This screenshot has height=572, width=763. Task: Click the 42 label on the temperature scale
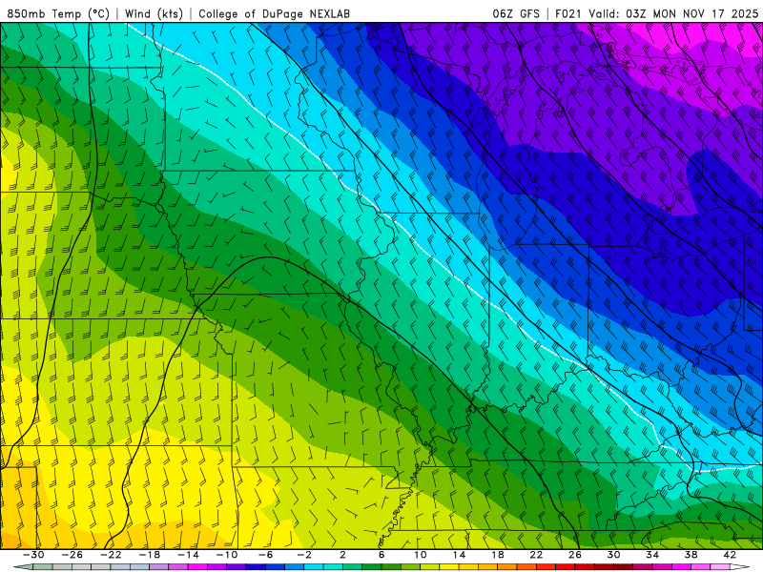point(730,555)
